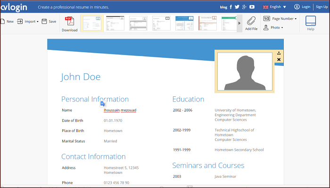Open the English language dropdown
Image resolution: width=330 pixels, height=188 pixels.
point(274,7)
